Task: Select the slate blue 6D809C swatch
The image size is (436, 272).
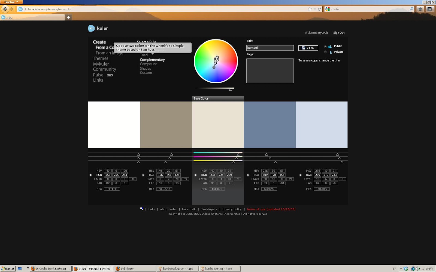Action: pos(270,125)
